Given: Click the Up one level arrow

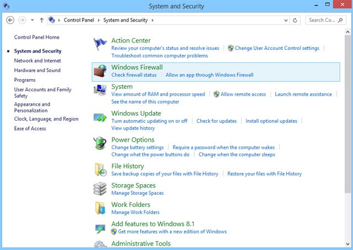Looking at the screenshot, I should tap(42, 20).
